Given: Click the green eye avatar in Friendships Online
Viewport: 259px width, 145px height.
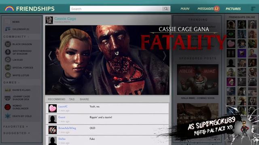Looking at the screenshot, I should pos(231,34).
